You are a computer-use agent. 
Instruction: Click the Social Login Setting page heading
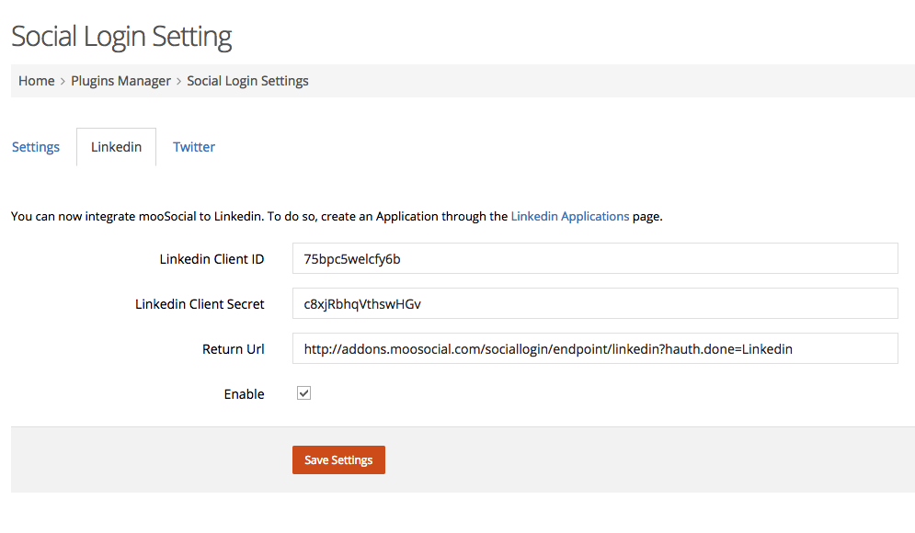[121, 37]
